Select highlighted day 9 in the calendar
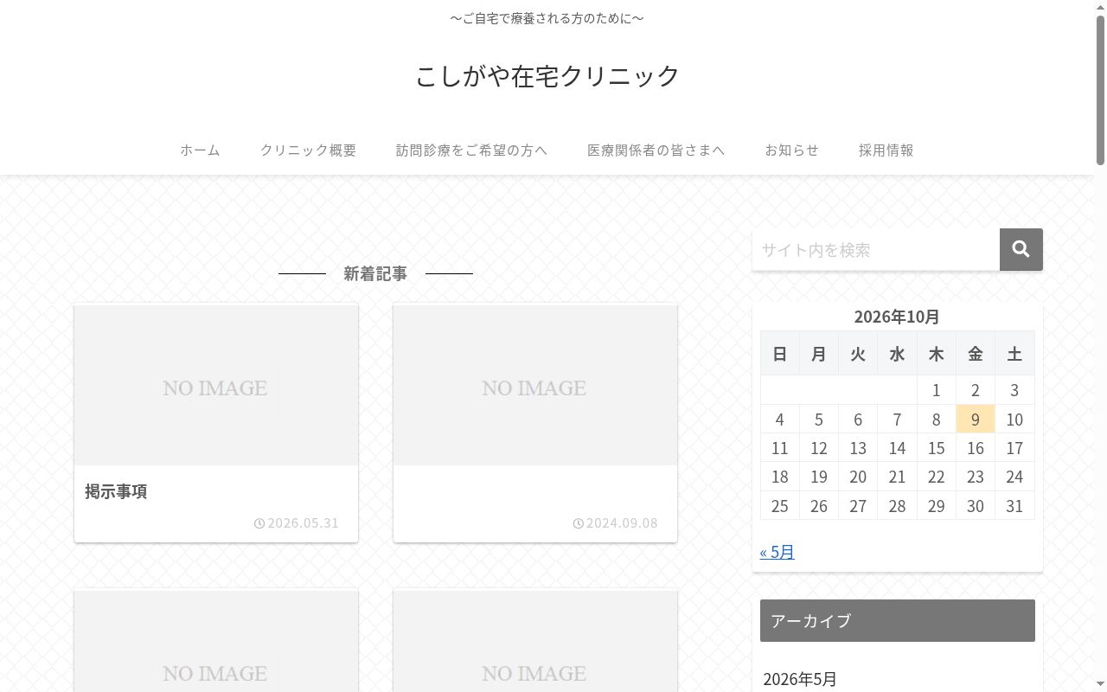1107x692 pixels. click(x=976, y=419)
